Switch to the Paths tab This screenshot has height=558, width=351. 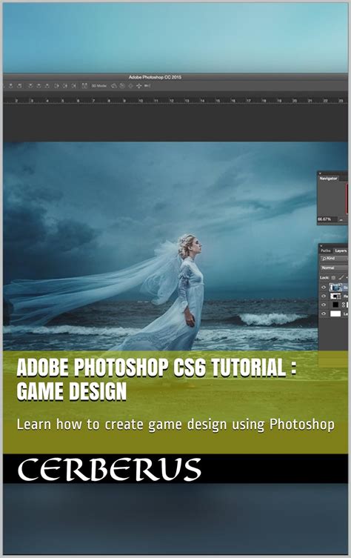pos(325,251)
